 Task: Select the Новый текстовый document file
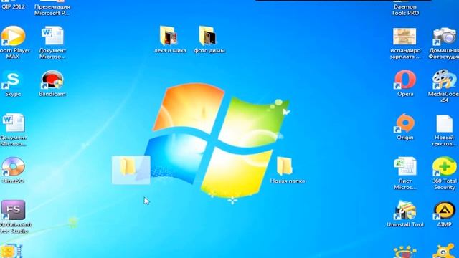tap(444, 130)
